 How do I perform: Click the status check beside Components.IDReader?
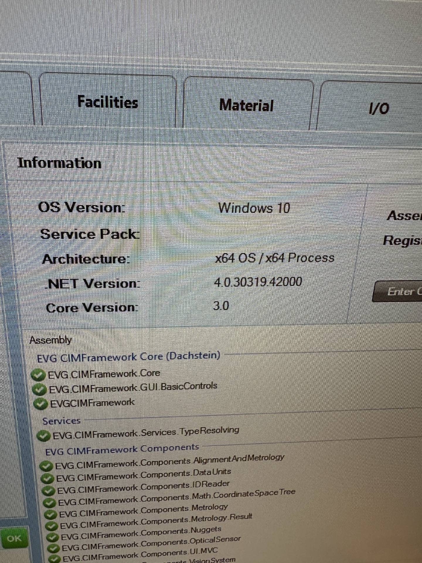coord(49,491)
